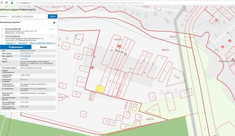Click the cadastral quarter link 76:14:020104
This screenshot has height=136, width=235.
25,56
